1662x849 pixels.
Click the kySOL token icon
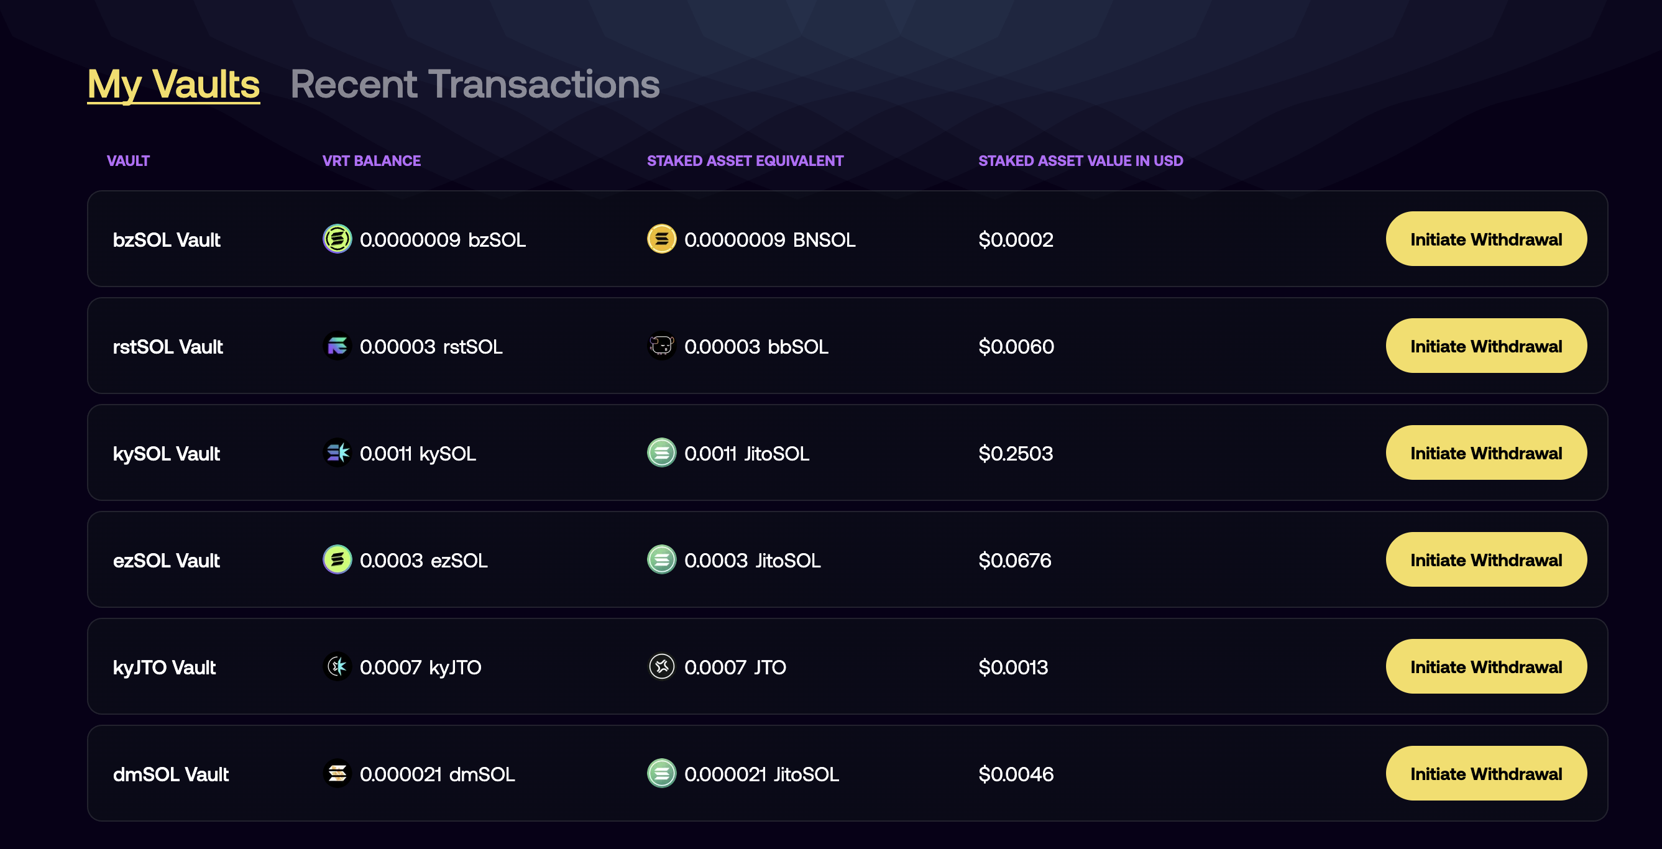(337, 453)
